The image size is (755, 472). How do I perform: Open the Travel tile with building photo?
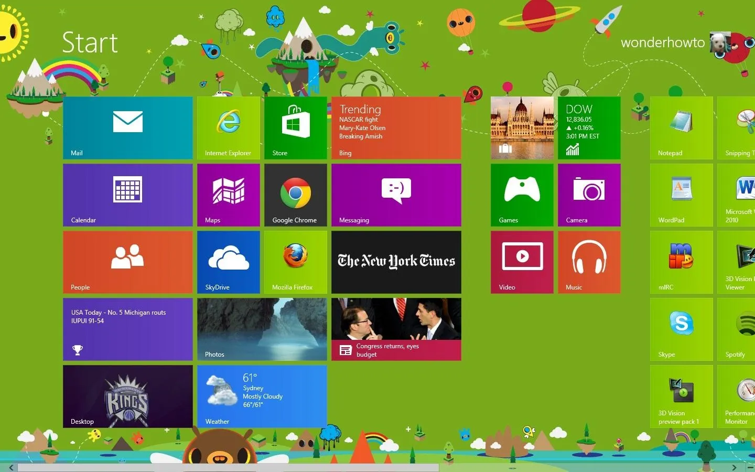click(522, 128)
